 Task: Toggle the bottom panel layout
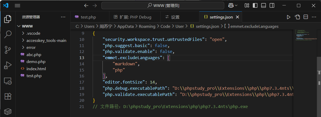click(x=263, y=5)
